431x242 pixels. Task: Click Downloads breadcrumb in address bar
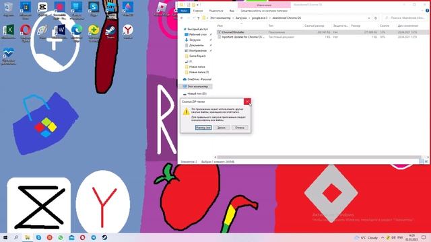click(x=241, y=18)
